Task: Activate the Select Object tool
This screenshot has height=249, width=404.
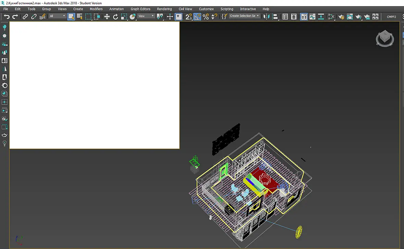Action: (x=71, y=17)
